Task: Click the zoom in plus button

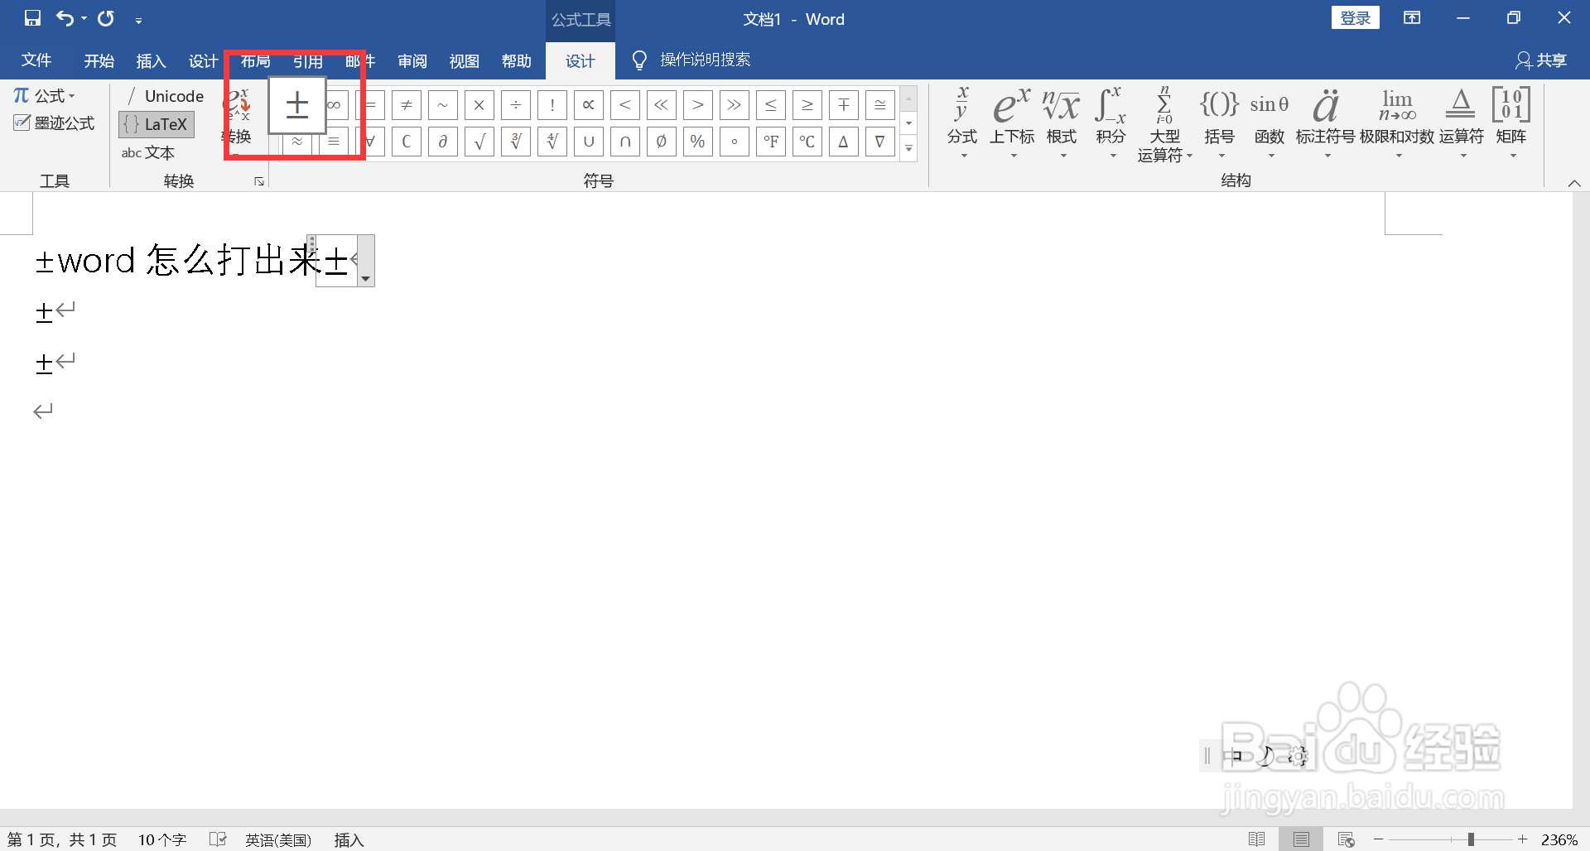Action: tap(1522, 839)
